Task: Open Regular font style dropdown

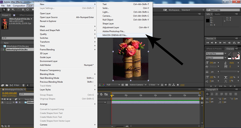Action: coord(216,58)
